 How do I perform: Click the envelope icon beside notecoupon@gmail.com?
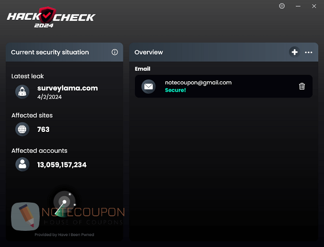coord(148,87)
